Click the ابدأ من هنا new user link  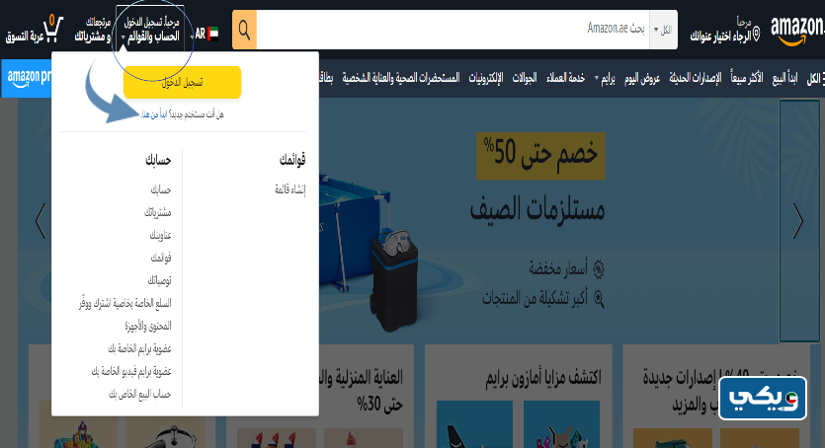point(153,114)
